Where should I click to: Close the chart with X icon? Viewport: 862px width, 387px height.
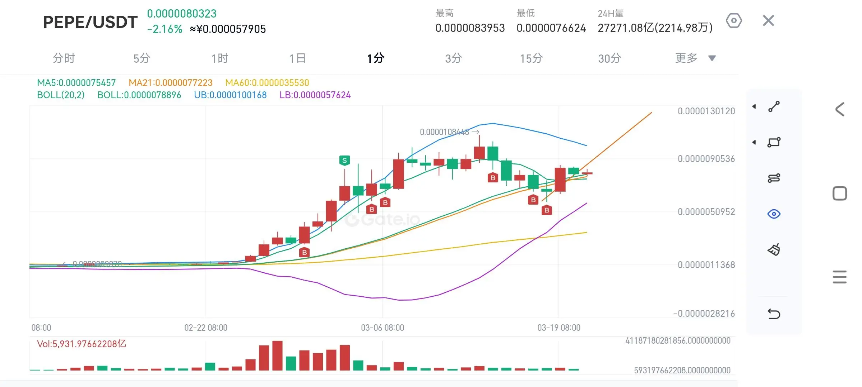pos(768,21)
